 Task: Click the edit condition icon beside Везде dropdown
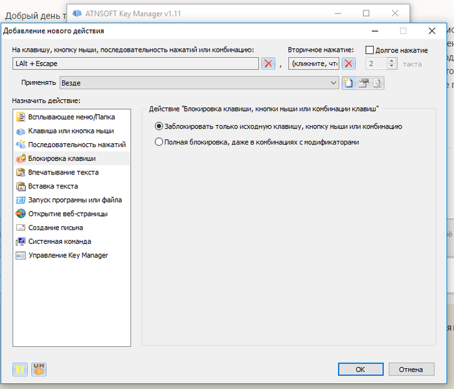coord(363,83)
